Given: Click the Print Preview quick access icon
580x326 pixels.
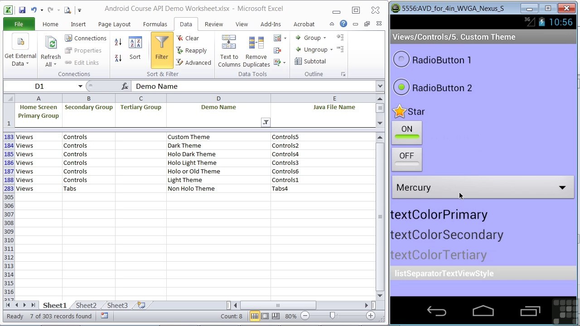Looking at the screenshot, I should coord(68,10).
